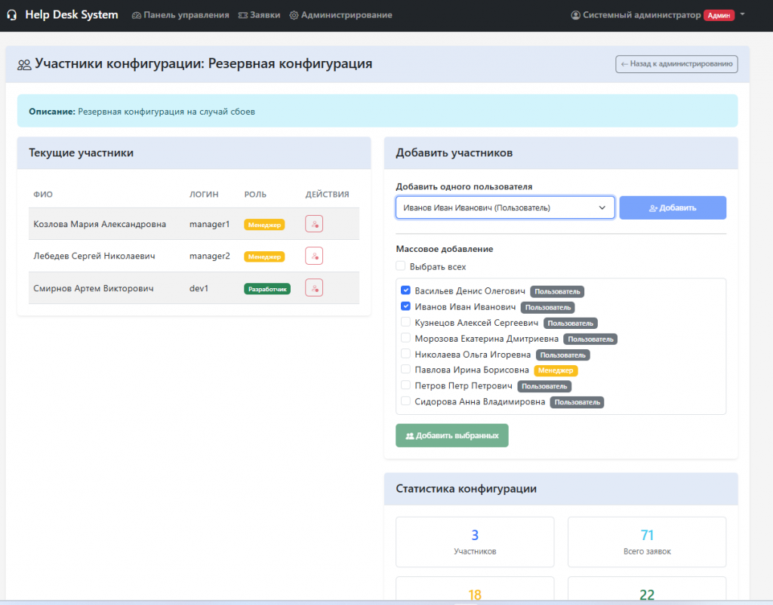The height and width of the screenshot is (605, 773).
Task: Remove Смирнов Артем Викторович from participants
Action: (x=314, y=287)
